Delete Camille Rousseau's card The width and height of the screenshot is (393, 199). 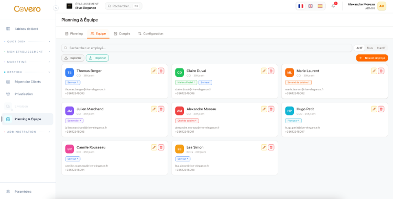click(x=161, y=147)
